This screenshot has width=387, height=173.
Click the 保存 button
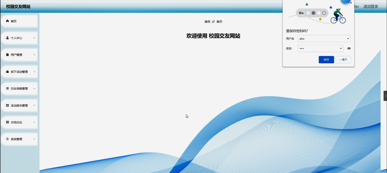(326, 59)
